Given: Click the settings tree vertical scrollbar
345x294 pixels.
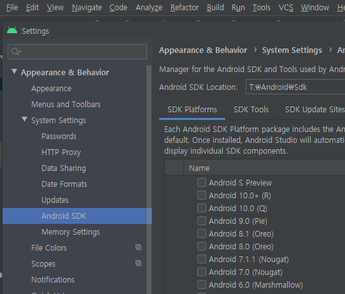Looking at the screenshot, I should pyautogui.click(x=149, y=179).
